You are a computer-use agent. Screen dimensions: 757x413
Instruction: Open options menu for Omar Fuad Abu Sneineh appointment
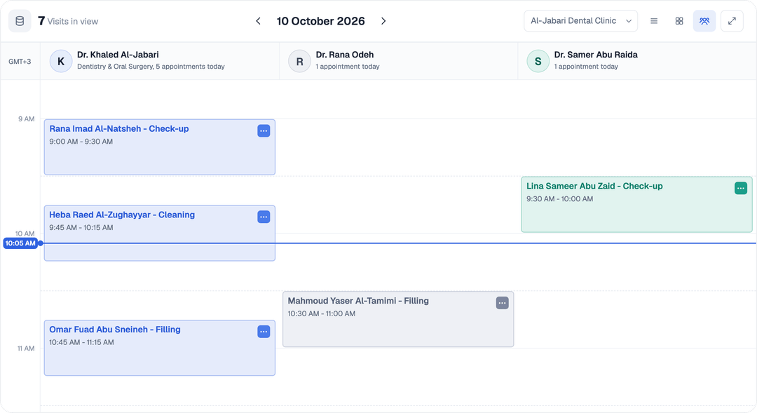[x=264, y=332]
